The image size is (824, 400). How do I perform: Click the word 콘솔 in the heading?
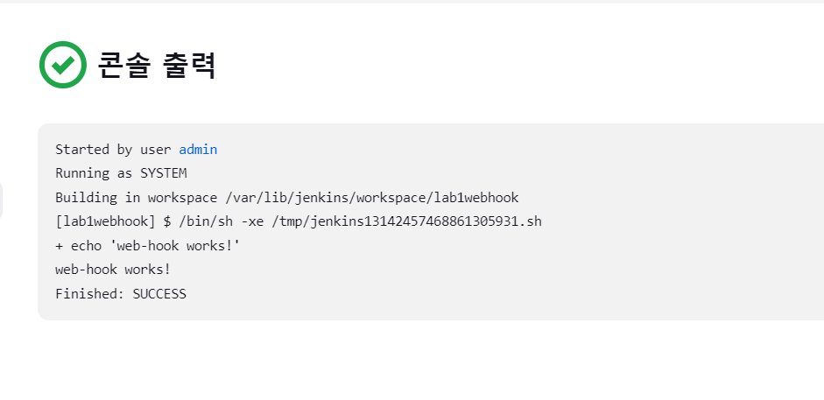coord(124,65)
